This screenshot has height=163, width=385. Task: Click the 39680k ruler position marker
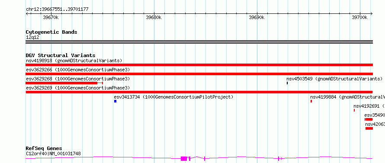pos(154,17)
